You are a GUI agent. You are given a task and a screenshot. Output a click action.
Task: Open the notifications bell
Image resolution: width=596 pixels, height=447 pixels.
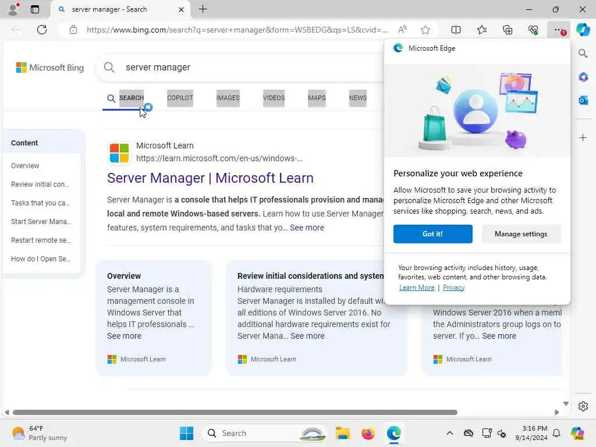(556, 433)
